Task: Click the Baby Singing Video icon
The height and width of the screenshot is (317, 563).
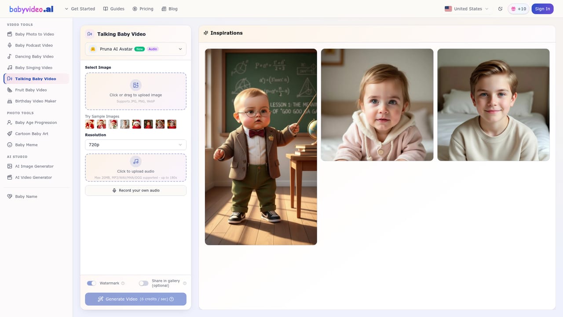Action: 10,67
